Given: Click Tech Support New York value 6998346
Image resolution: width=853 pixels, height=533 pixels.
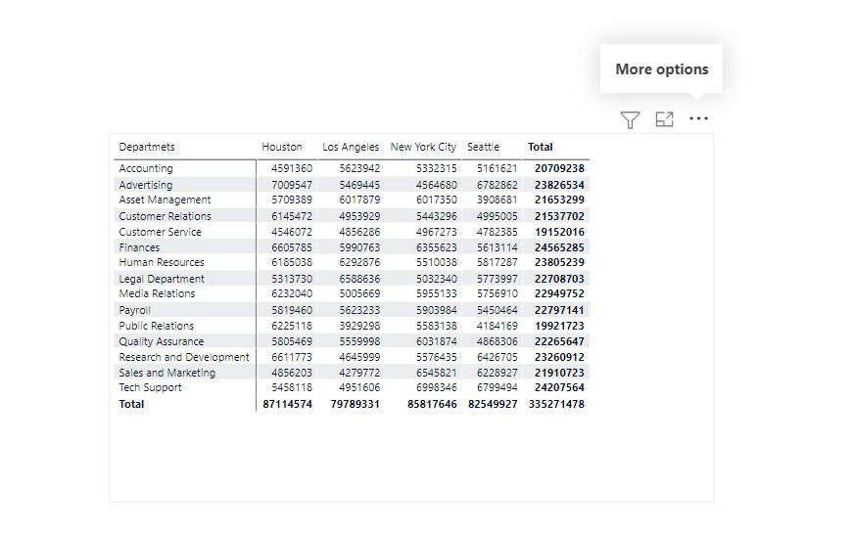Looking at the screenshot, I should (x=436, y=388).
